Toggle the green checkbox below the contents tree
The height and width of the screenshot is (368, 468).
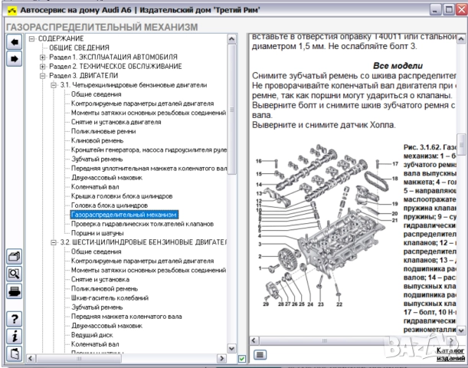[242, 358]
